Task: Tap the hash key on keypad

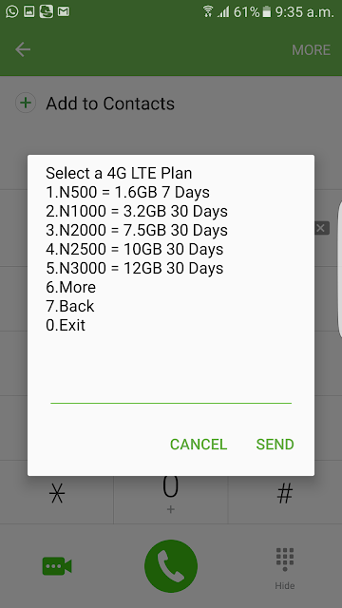Action: (x=285, y=494)
